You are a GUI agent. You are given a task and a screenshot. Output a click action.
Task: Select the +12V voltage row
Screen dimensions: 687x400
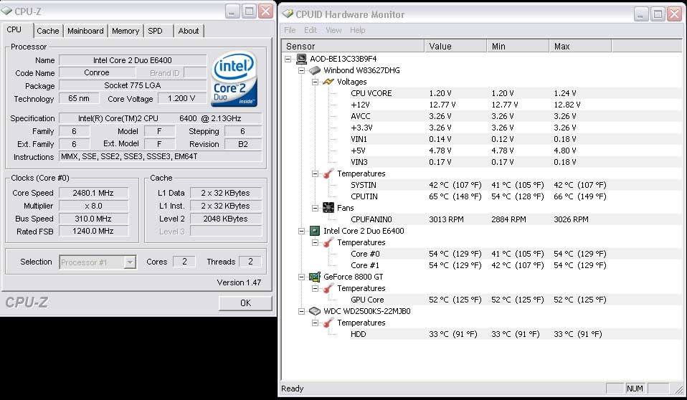click(x=481, y=105)
